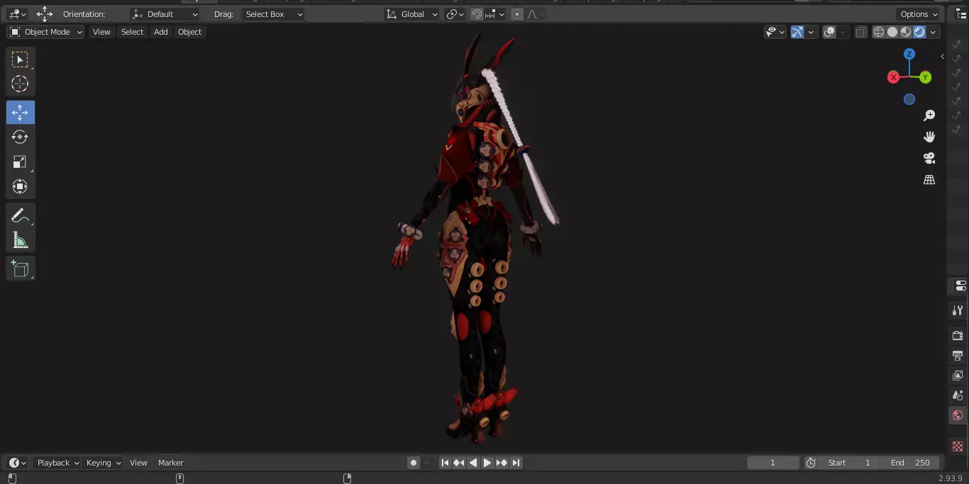Select the Move tool
The height and width of the screenshot is (484, 969).
click(21, 113)
